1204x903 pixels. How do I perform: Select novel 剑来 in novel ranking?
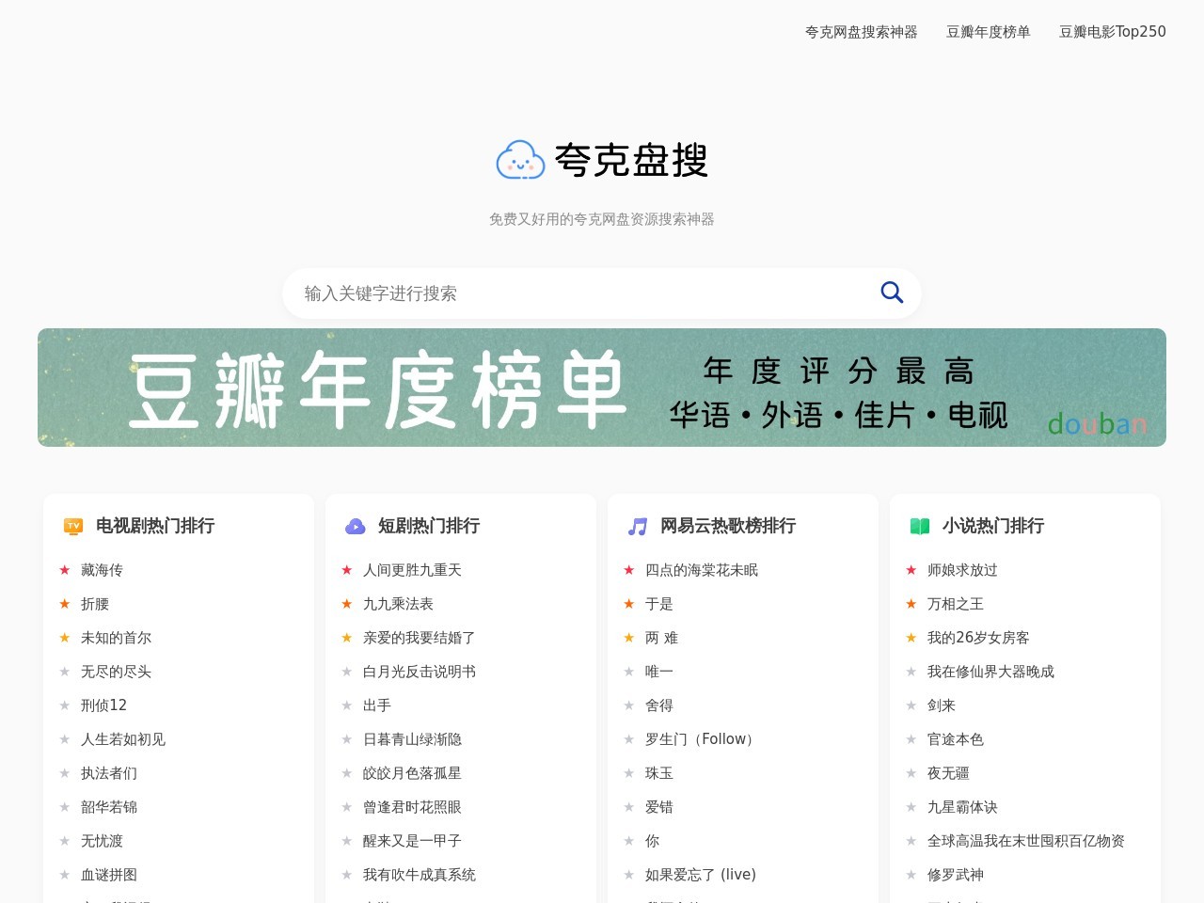[942, 705]
